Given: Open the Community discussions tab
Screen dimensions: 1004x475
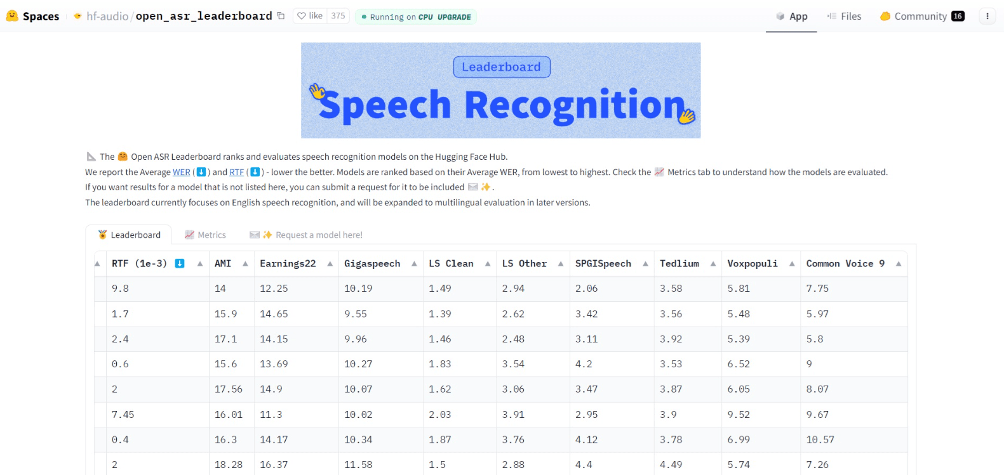Looking at the screenshot, I should click(921, 16).
